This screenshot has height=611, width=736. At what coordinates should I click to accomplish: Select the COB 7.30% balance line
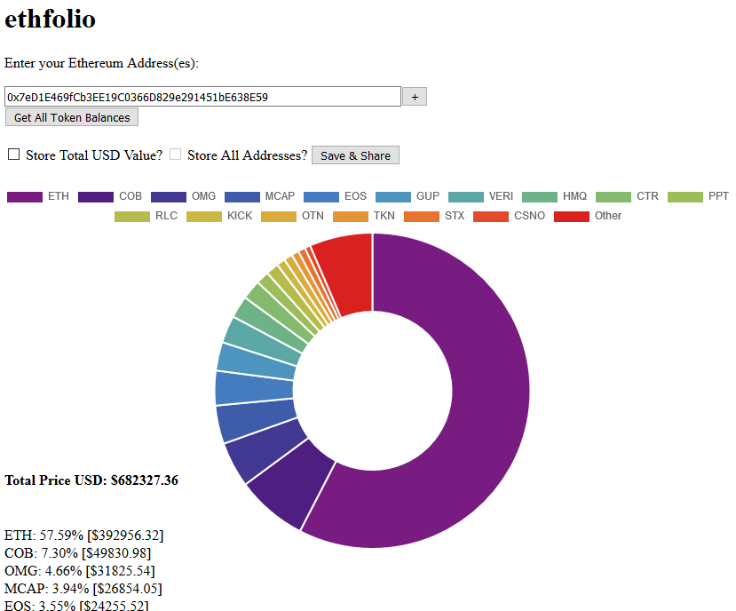pos(78,553)
